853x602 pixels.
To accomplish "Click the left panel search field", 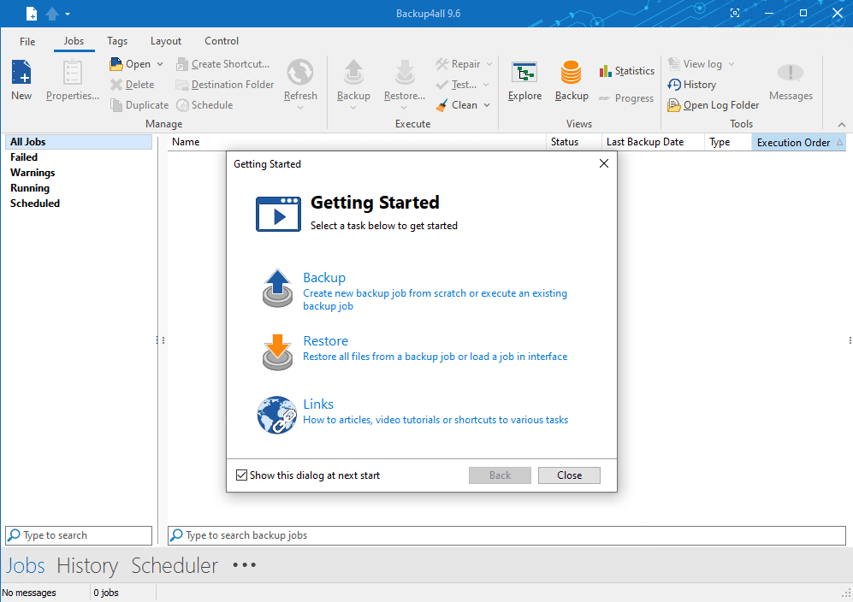I will pos(79,535).
